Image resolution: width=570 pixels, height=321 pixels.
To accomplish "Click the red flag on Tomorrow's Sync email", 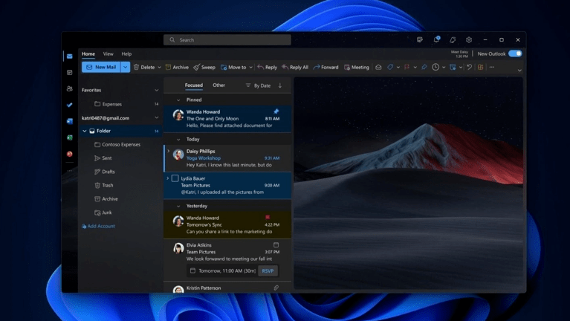I will (x=268, y=218).
